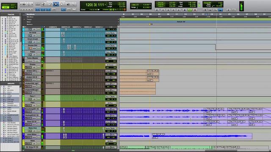This screenshot has width=271, height=152.
Task: Click the COMMENTS column header
Action: 53,27
